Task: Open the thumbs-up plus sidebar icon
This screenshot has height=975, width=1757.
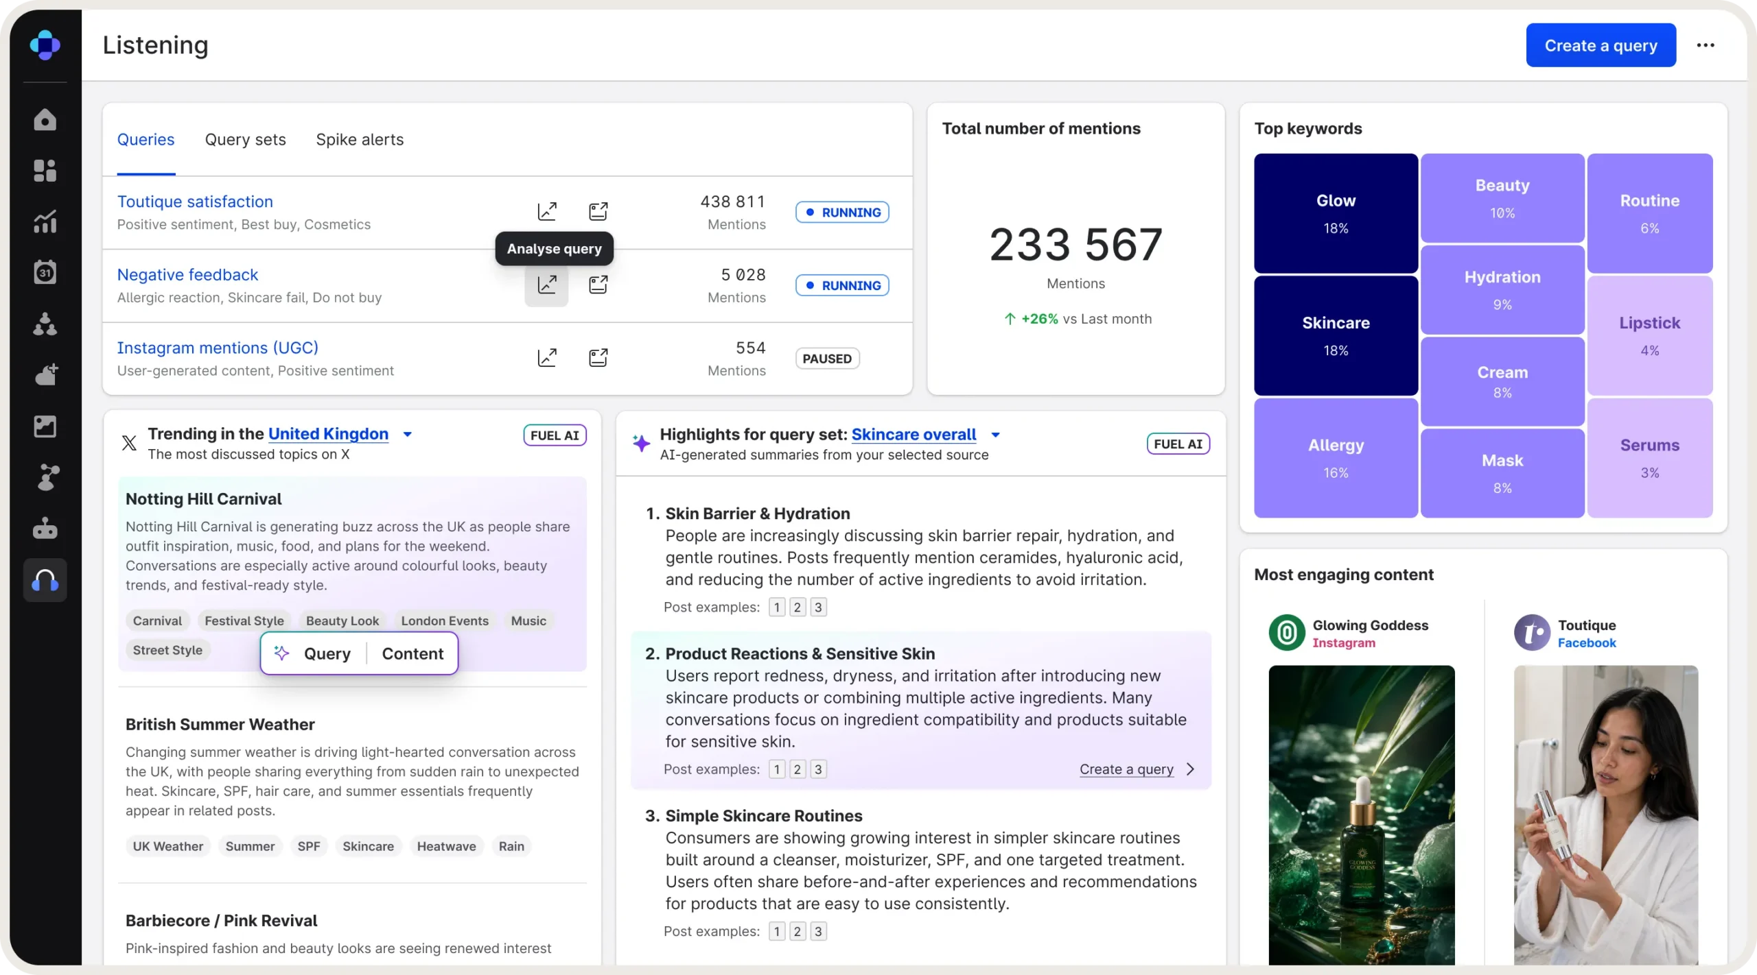Action: 45,375
